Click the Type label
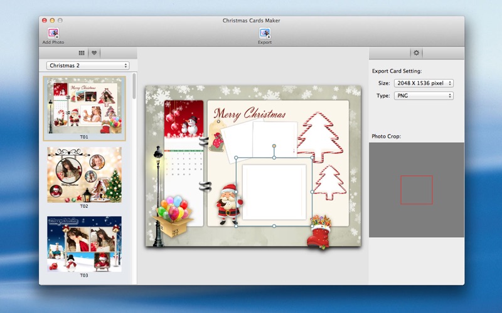This screenshot has height=313, width=502. pos(383,96)
